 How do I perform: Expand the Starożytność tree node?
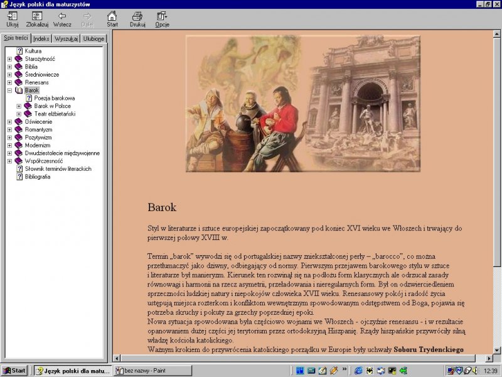point(9,59)
